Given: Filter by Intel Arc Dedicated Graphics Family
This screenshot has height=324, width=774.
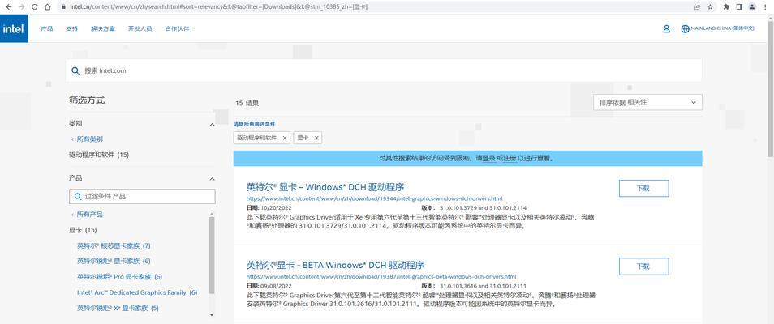Looking at the screenshot, I should pyautogui.click(x=137, y=292).
